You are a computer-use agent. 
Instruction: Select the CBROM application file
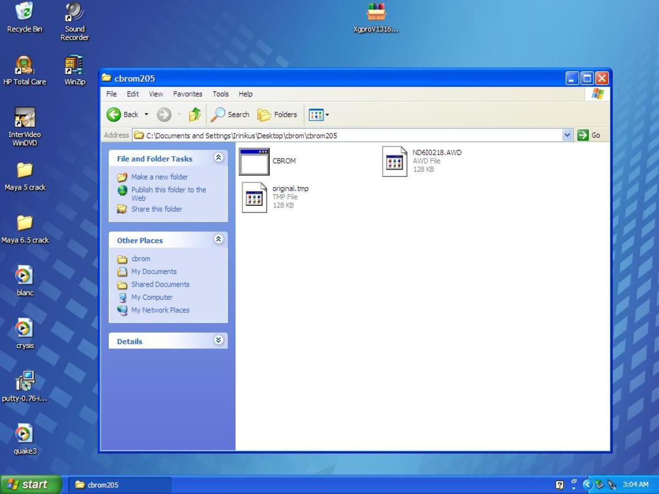254,161
